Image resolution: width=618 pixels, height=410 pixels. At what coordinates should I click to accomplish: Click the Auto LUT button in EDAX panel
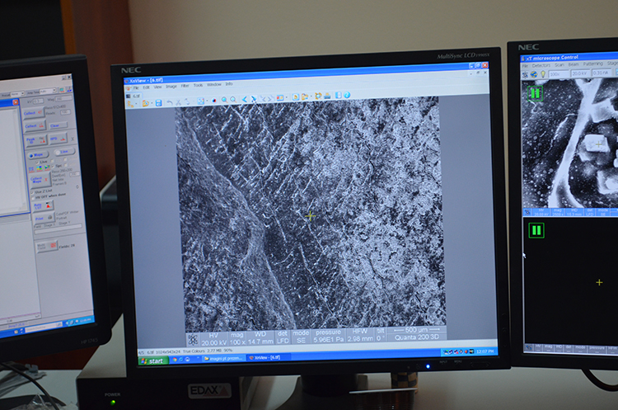[x=43, y=206]
